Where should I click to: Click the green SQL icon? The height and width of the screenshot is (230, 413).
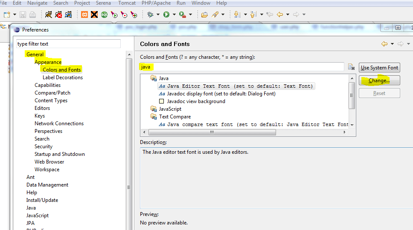[104, 14]
